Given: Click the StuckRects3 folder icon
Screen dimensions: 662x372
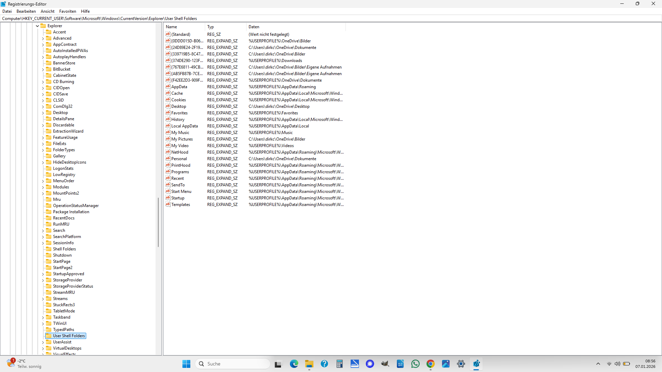Looking at the screenshot, I should pos(49,305).
